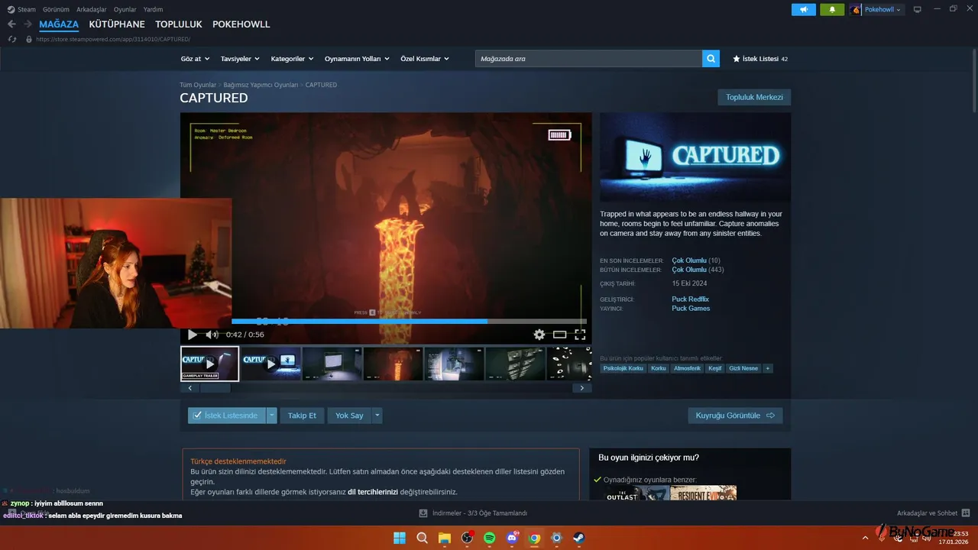Open Spotify from taskbar
Viewport: 978px width, 550px height.
(x=490, y=538)
